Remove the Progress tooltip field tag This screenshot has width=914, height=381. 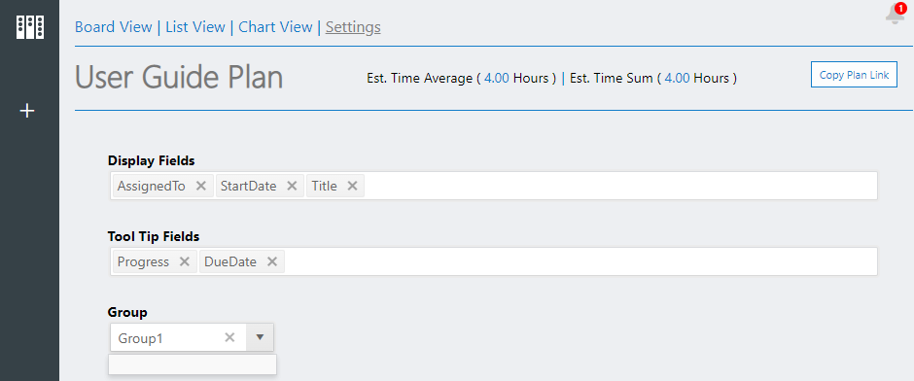pos(184,261)
